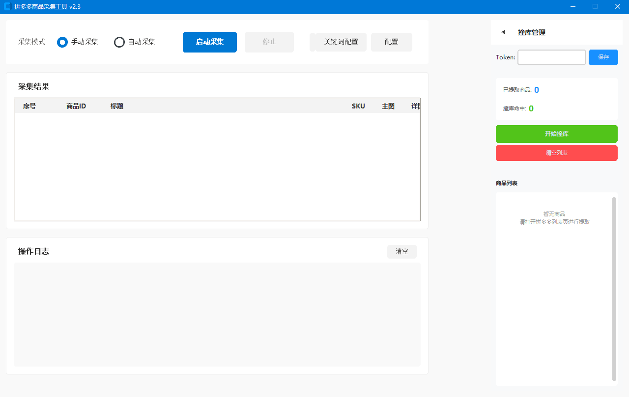Minimize the application window
Viewport: 629px width, 397px height.
coord(573,7)
